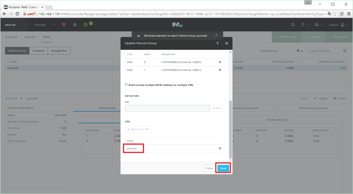Select the Storage Pool tab button

click(x=59, y=51)
